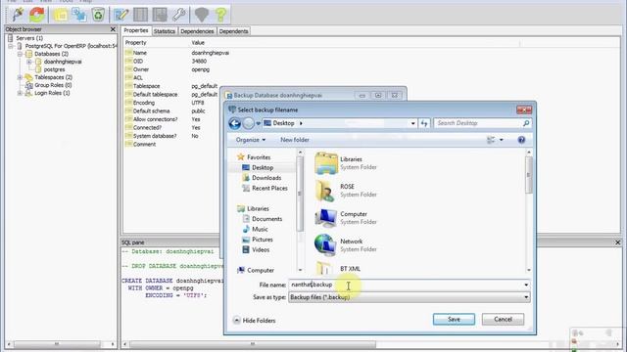Screen dimensions: 627x352
Task: Select Downloads under Favorites
Action: tap(262, 178)
